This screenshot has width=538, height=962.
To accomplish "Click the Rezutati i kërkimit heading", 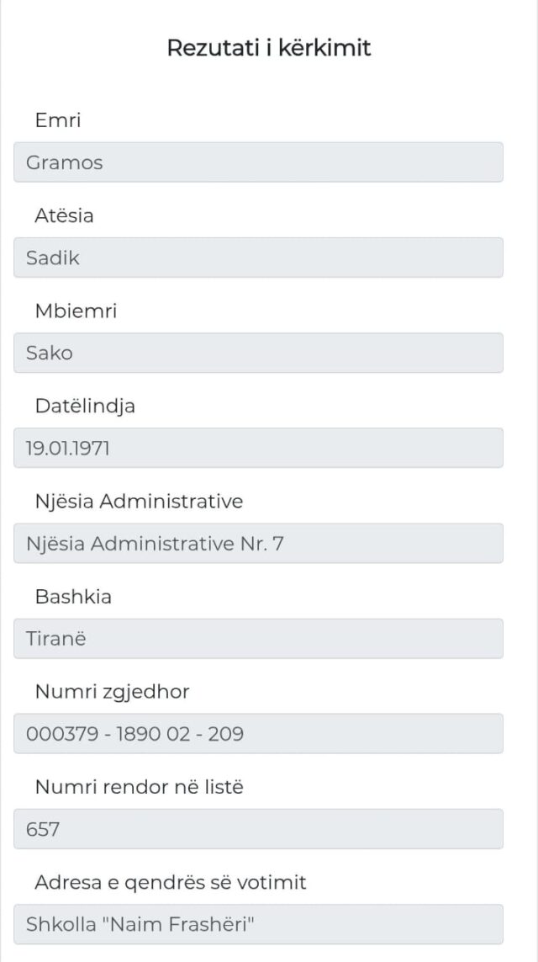I will (269, 48).
